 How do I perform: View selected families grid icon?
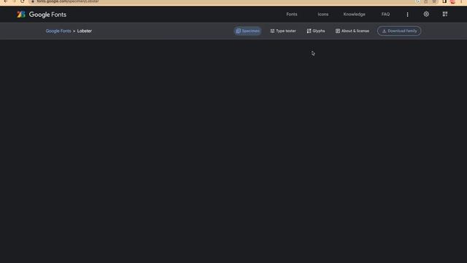[445, 14]
